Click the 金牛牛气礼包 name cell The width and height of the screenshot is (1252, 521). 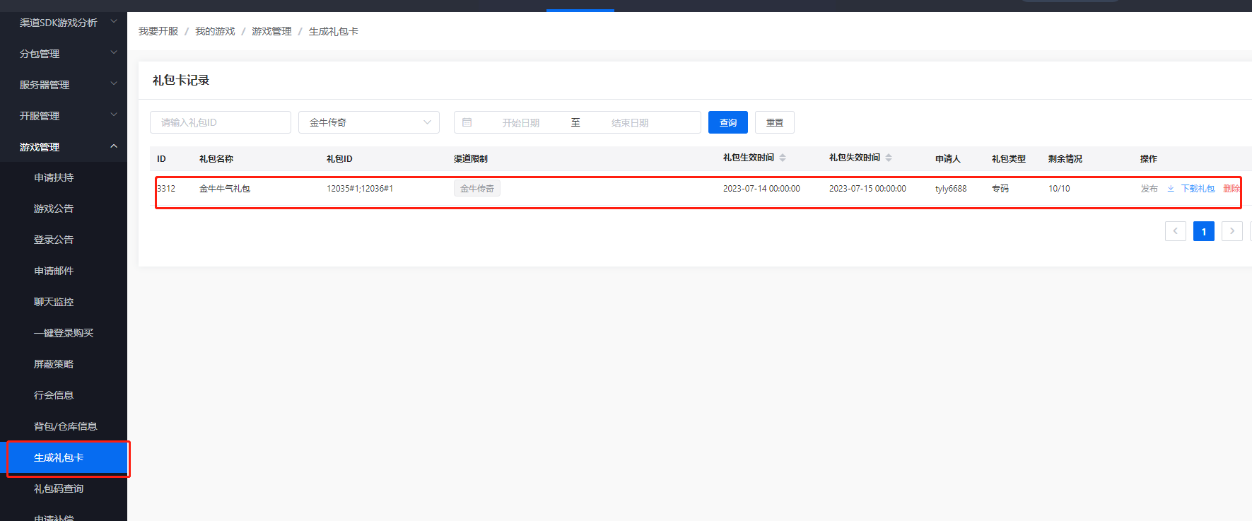tap(225, 189)
